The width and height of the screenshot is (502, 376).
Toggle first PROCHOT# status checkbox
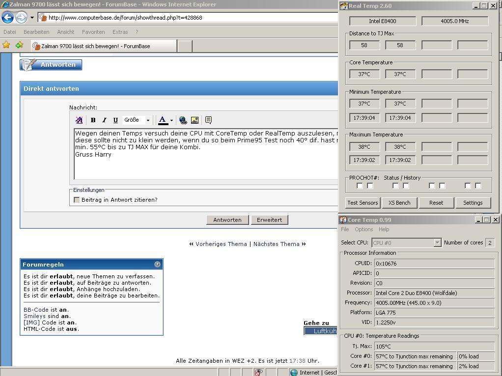coord(360,186)
